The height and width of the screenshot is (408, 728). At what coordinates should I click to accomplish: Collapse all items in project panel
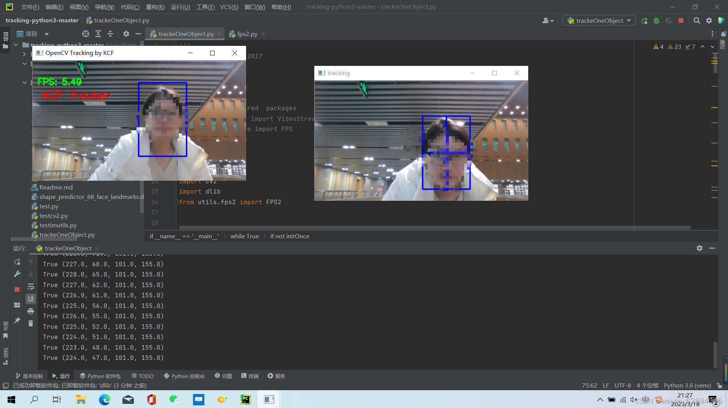(x=110, y=34)
